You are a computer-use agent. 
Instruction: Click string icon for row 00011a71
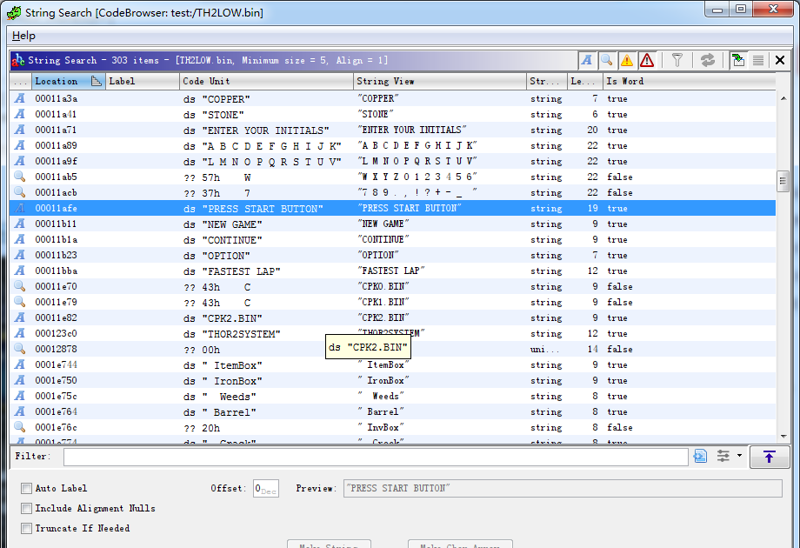pyautogui.click(x=19, y=130)
